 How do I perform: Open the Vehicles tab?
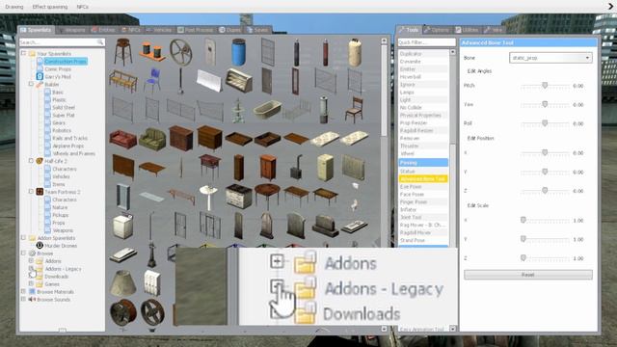[x=159, y=30]
